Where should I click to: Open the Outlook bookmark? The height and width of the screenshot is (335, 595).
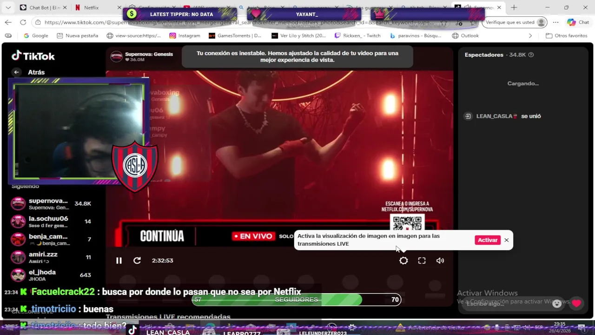pyautogui.click(x=465, y=35)
